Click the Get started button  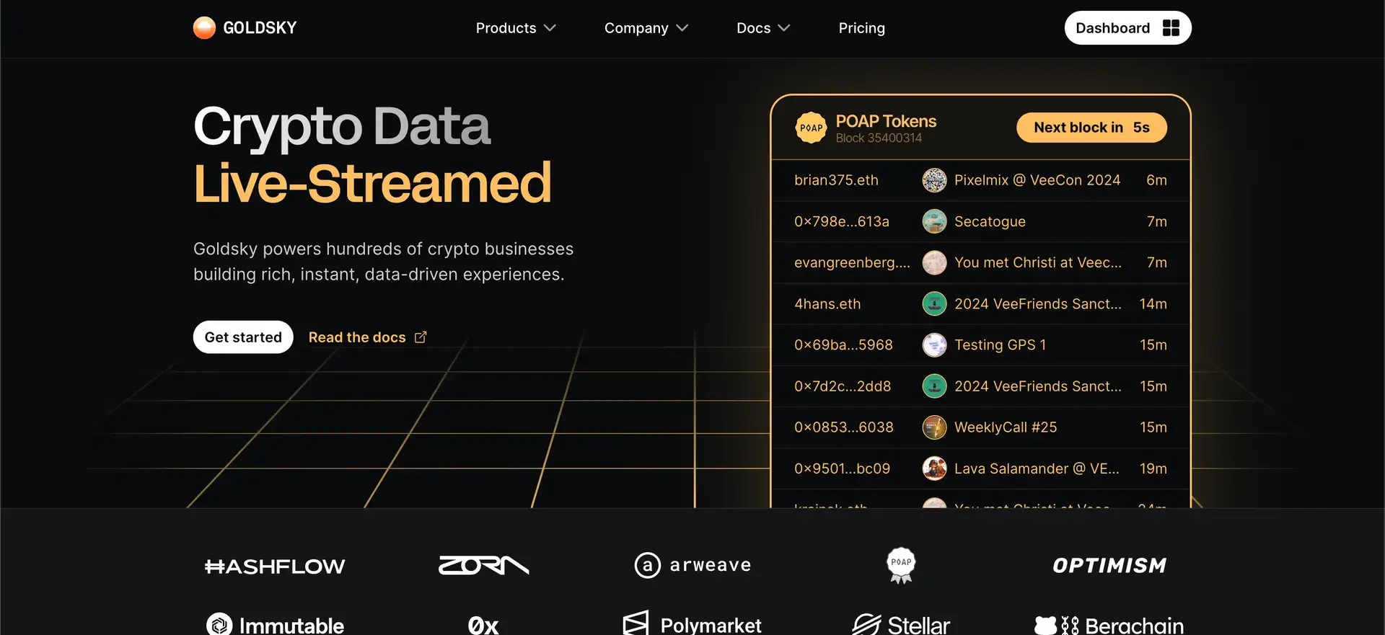point(243,337)
